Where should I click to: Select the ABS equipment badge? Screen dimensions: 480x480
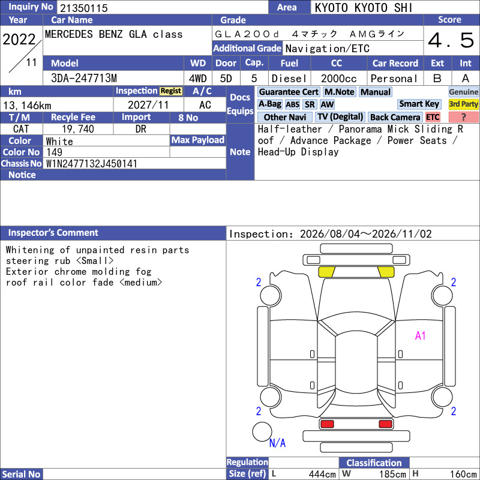(x=292, y=104)
